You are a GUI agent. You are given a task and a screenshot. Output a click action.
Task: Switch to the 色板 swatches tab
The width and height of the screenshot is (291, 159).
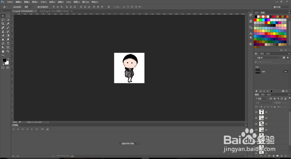pos(263,13)
